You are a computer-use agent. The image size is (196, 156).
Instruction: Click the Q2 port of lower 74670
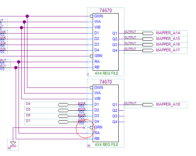tap(115, 110)
